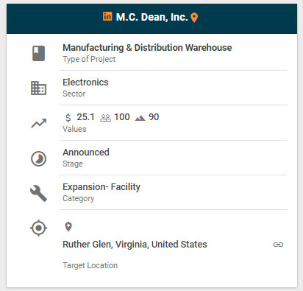Select the building icon next to Sector

tap(39, 88)
